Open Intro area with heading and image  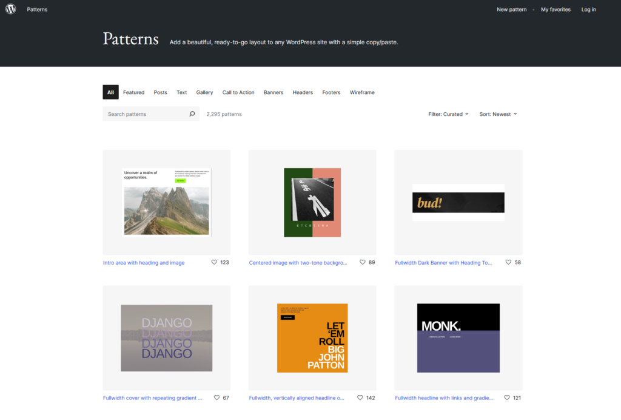(144, 263)
